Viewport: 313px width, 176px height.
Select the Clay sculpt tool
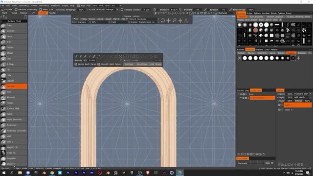[14, 59]
